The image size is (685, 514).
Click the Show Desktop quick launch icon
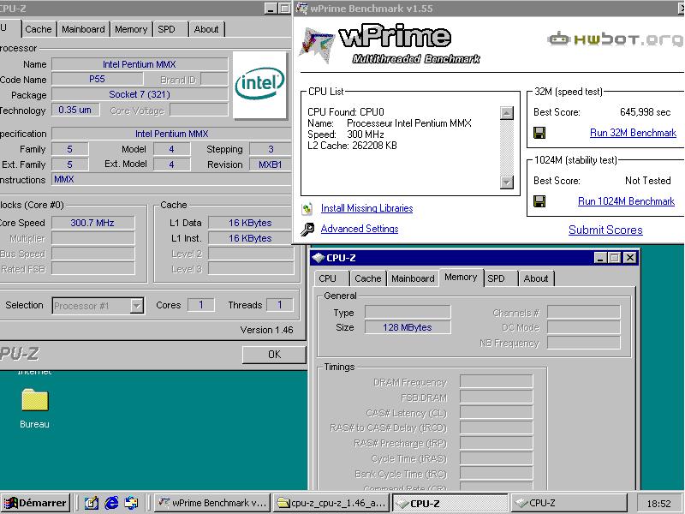coord(92,503)
